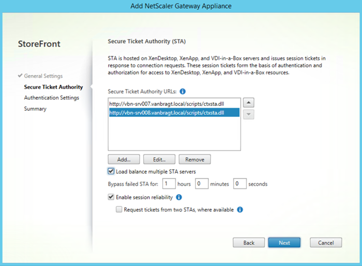Click Next to continue the wizard

(x=284, y=243)
